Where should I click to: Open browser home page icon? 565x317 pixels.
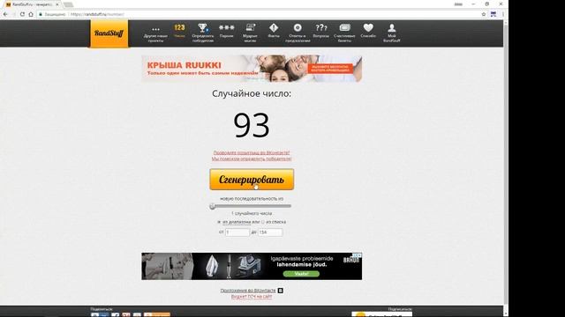coord(31,14)
